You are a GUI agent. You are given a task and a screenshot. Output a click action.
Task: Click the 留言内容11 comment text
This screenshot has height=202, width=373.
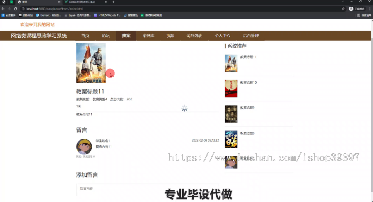(104, 147)
